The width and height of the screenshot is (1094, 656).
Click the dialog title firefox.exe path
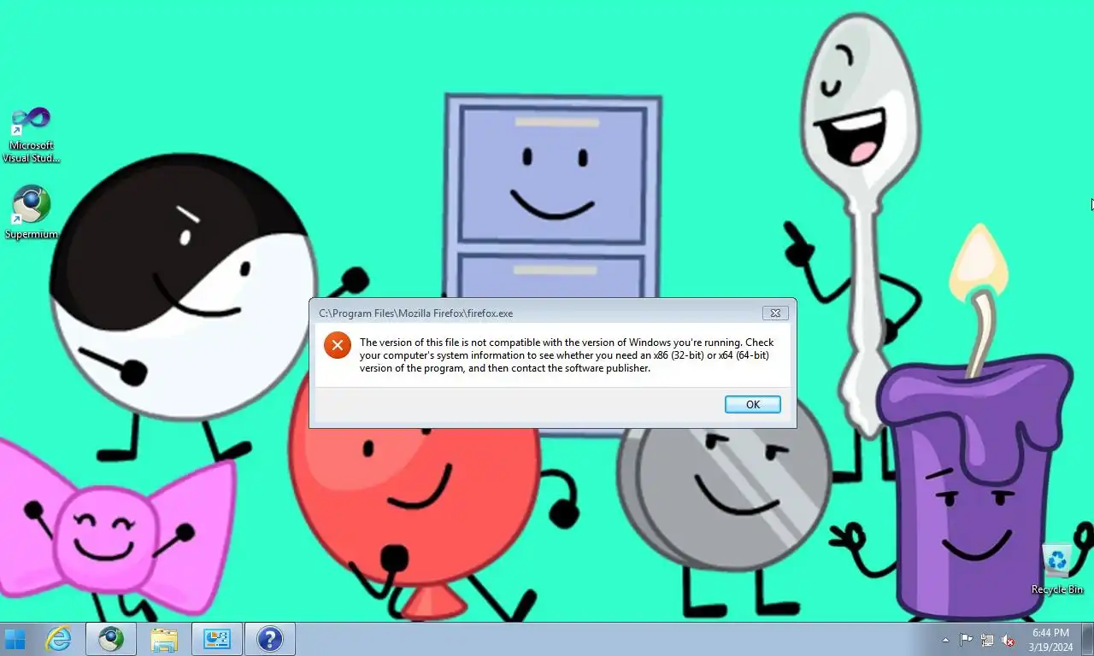(416, 313)
